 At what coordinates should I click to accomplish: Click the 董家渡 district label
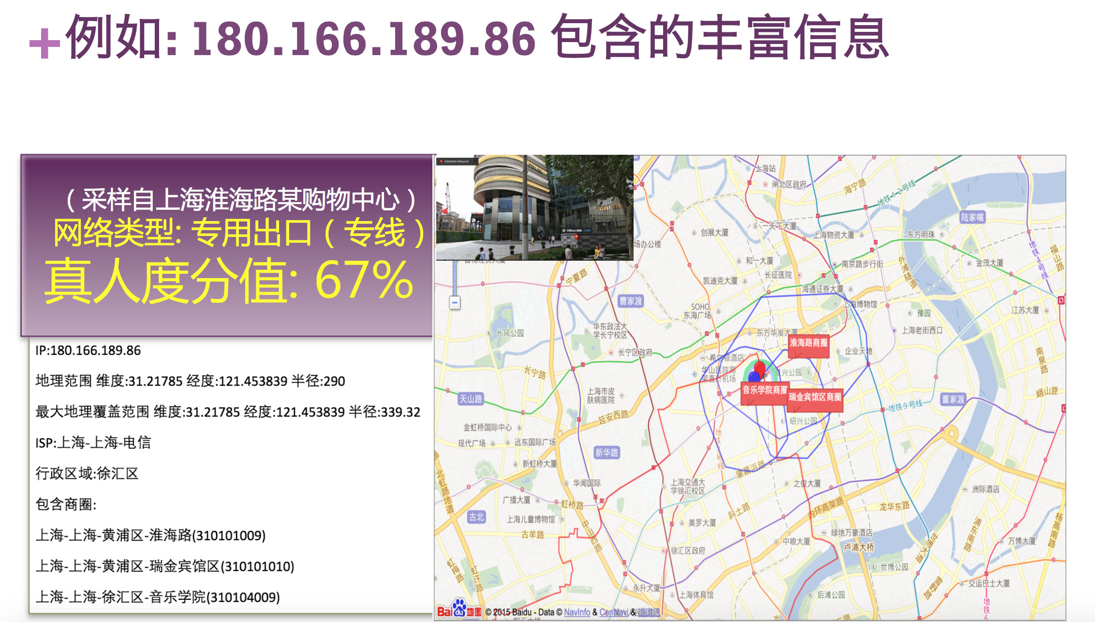tap(953, 399)
